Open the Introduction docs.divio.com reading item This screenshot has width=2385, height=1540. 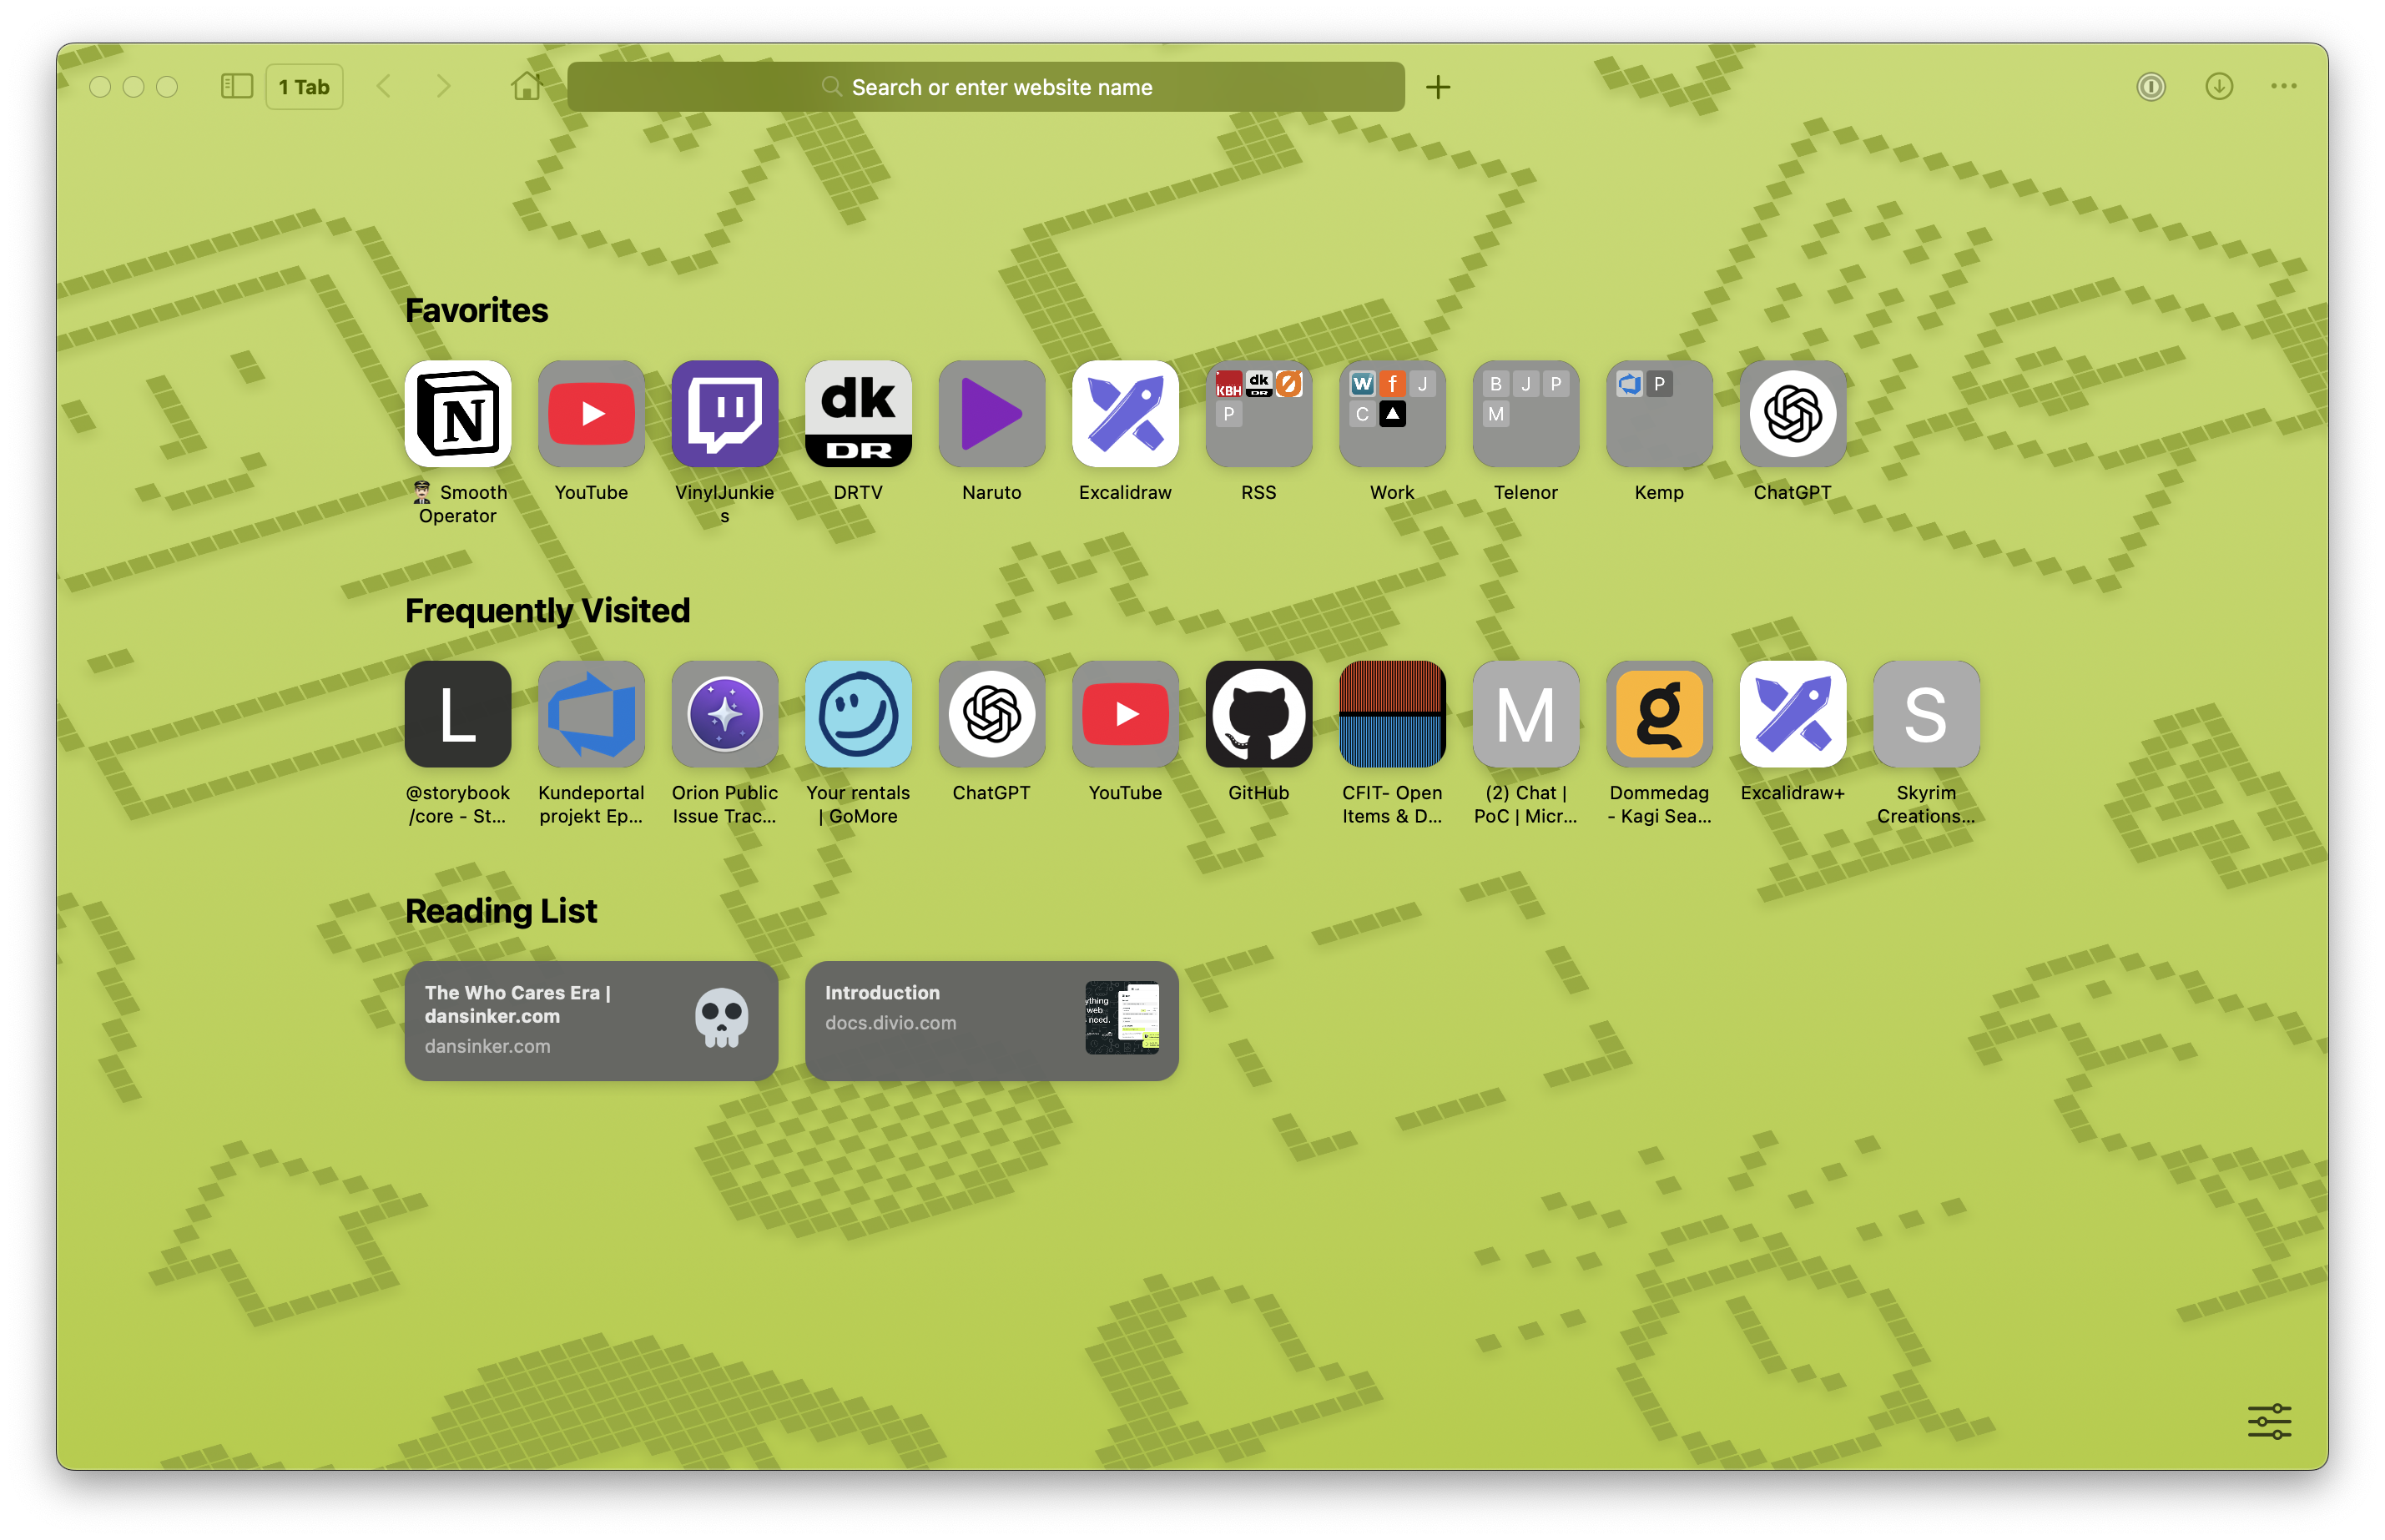(991, 1020)
